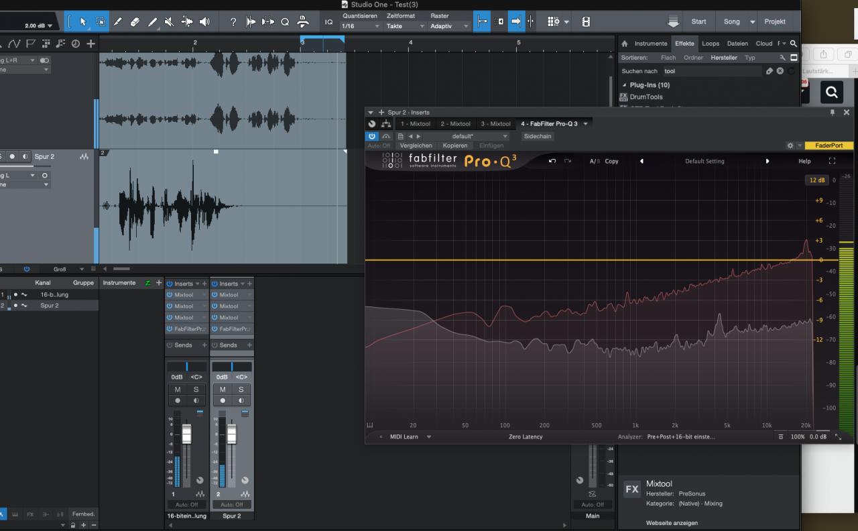Select the Arrow tool in toolbar
This screenshot has width=858, height=531.
pyautogui.click(x=83, y=22)
